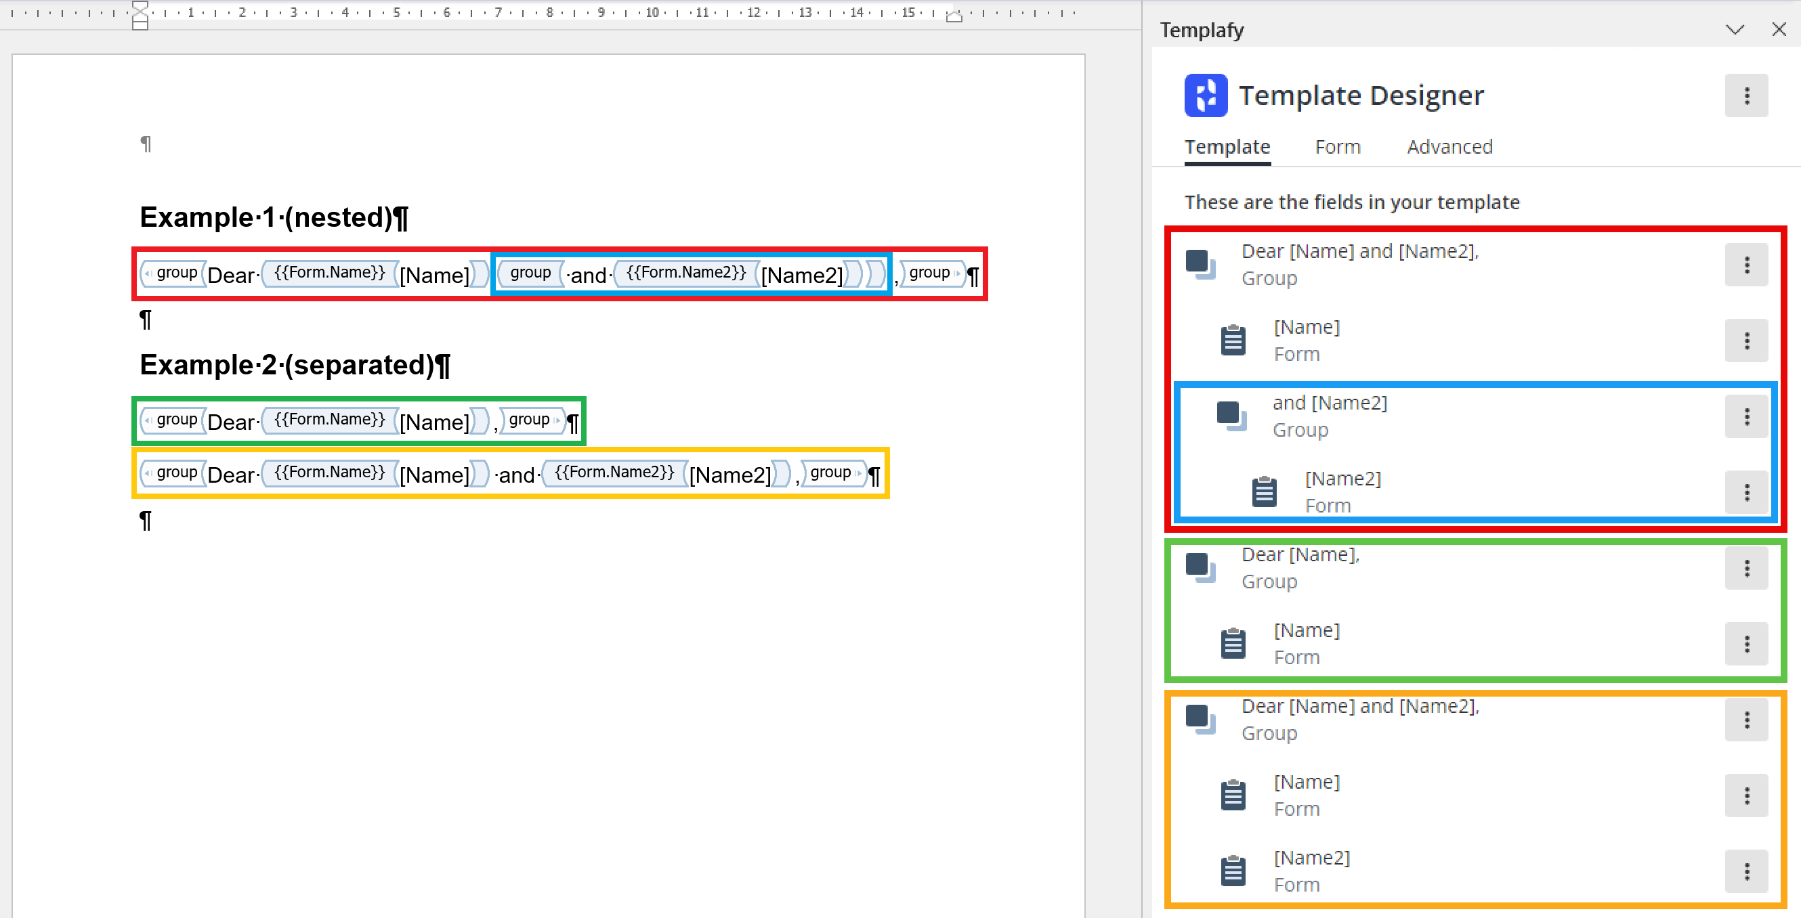Select the Template tab

coord(1227,147)
